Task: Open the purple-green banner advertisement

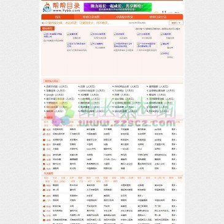Action: 118,7
